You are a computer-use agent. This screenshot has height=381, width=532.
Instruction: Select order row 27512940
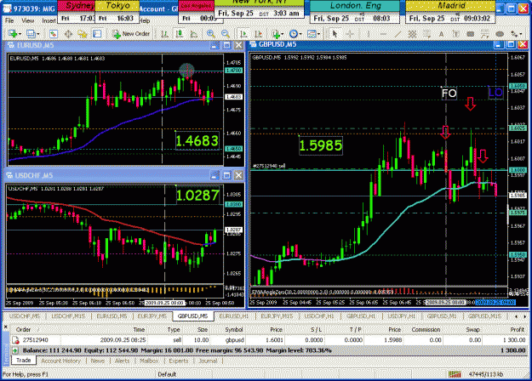point(269,339)
